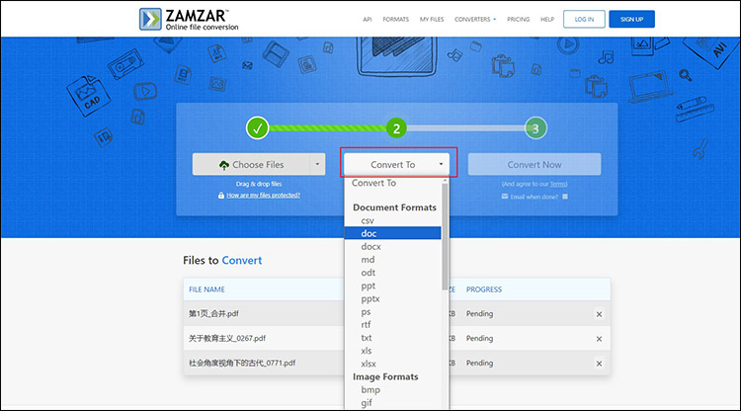Open the Choose Files dropdown arrow
This screenshot has height=411, width=741.
pos(317,164)
